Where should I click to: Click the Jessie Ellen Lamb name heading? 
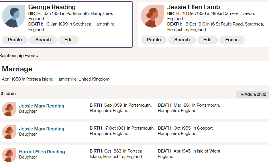(194, 7)
